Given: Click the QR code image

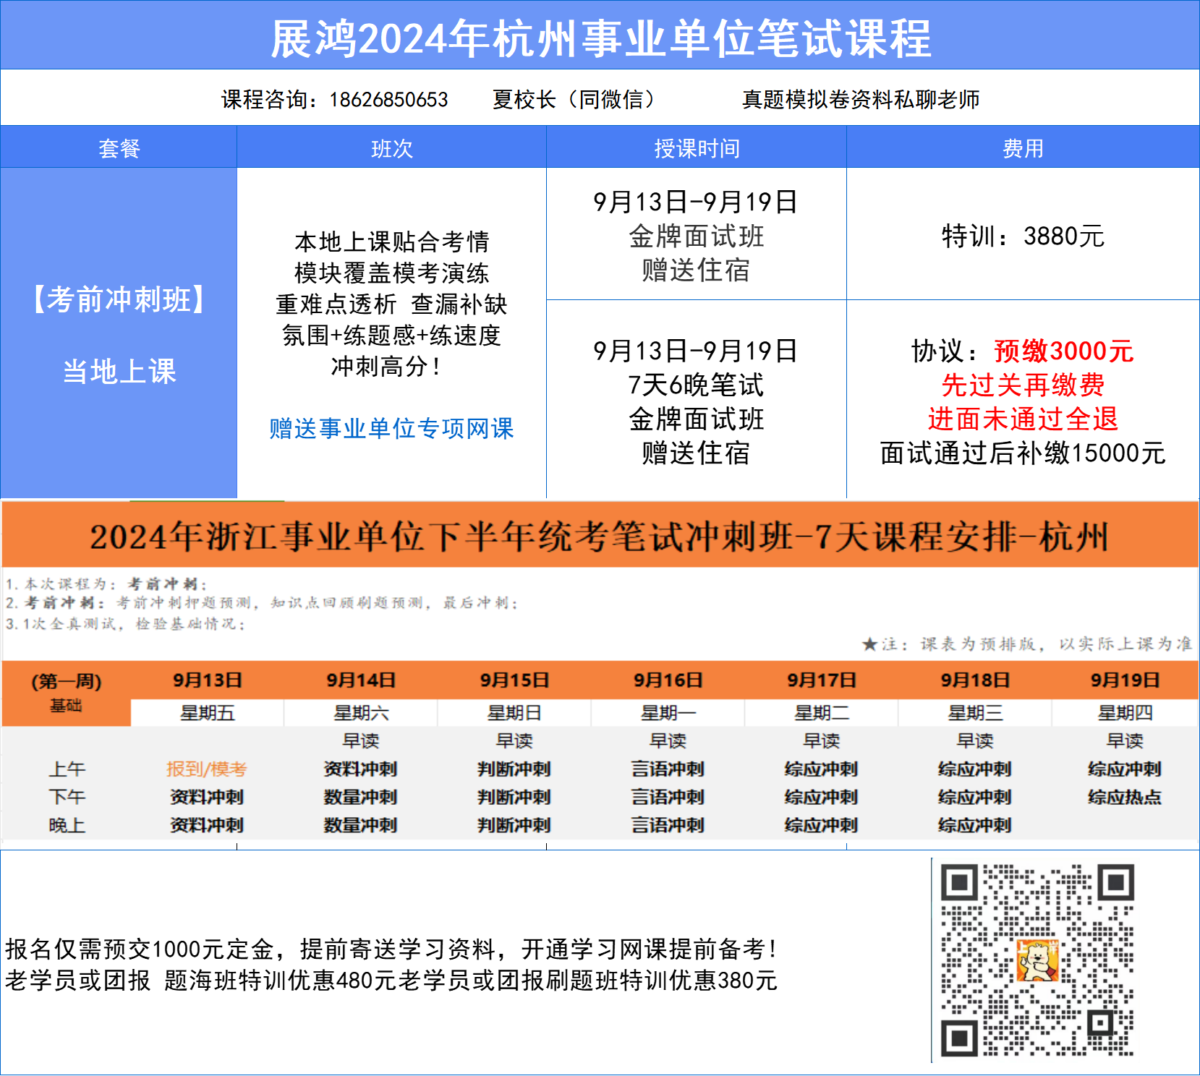Looking at the screenshot, I should point(1037,960).
